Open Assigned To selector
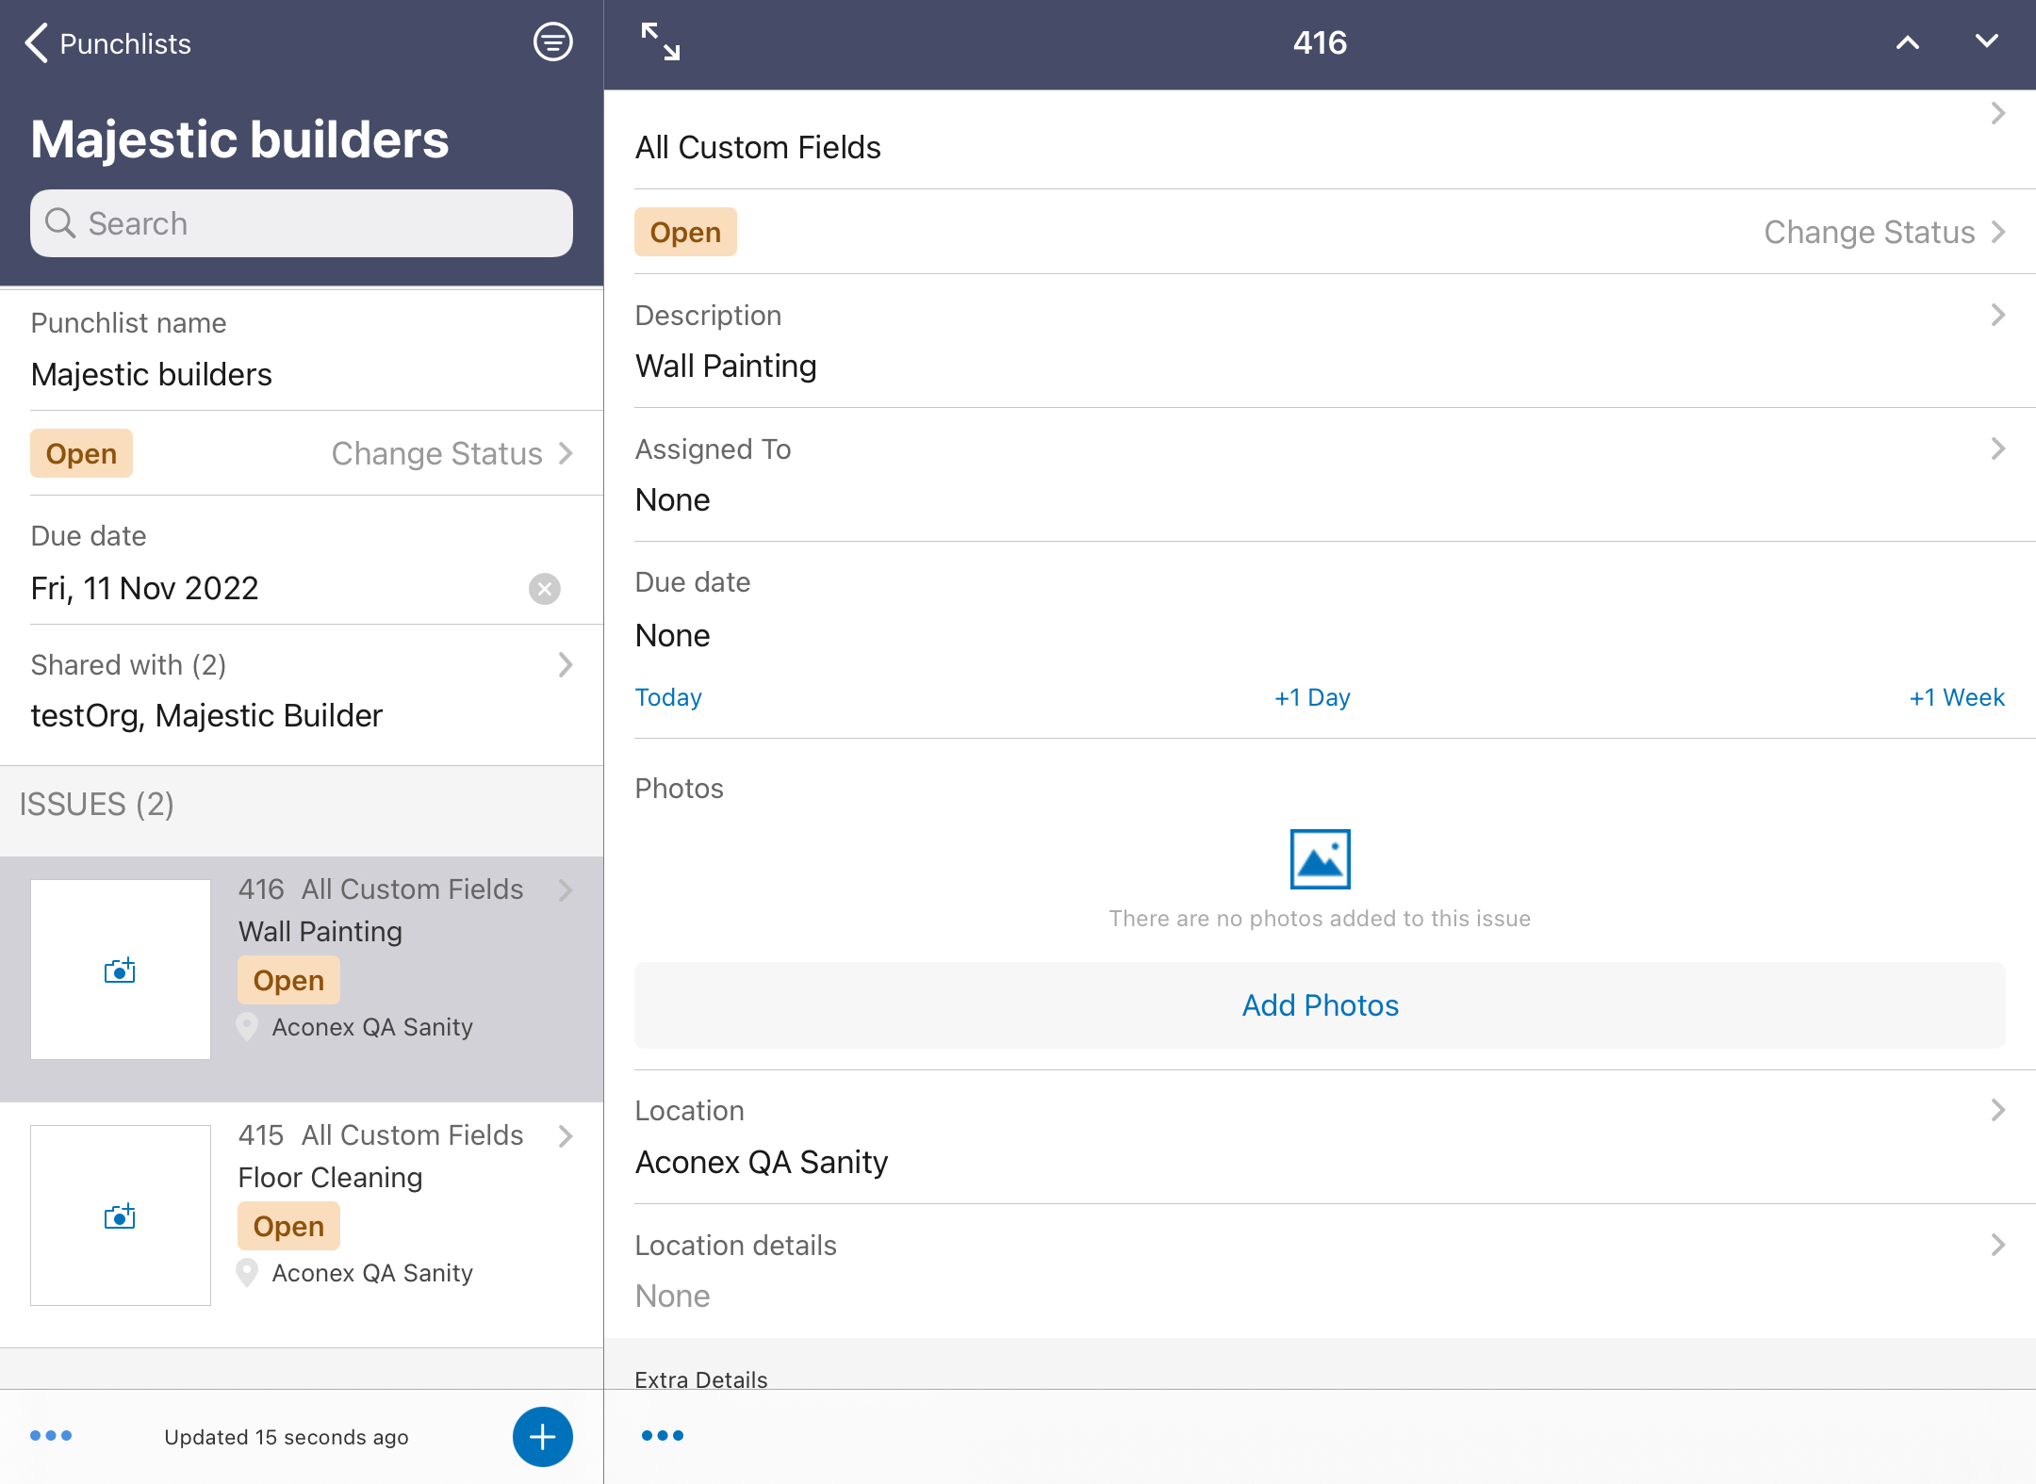The height and width of the screenshot is (1484, 2036). tap(1320, 475)
